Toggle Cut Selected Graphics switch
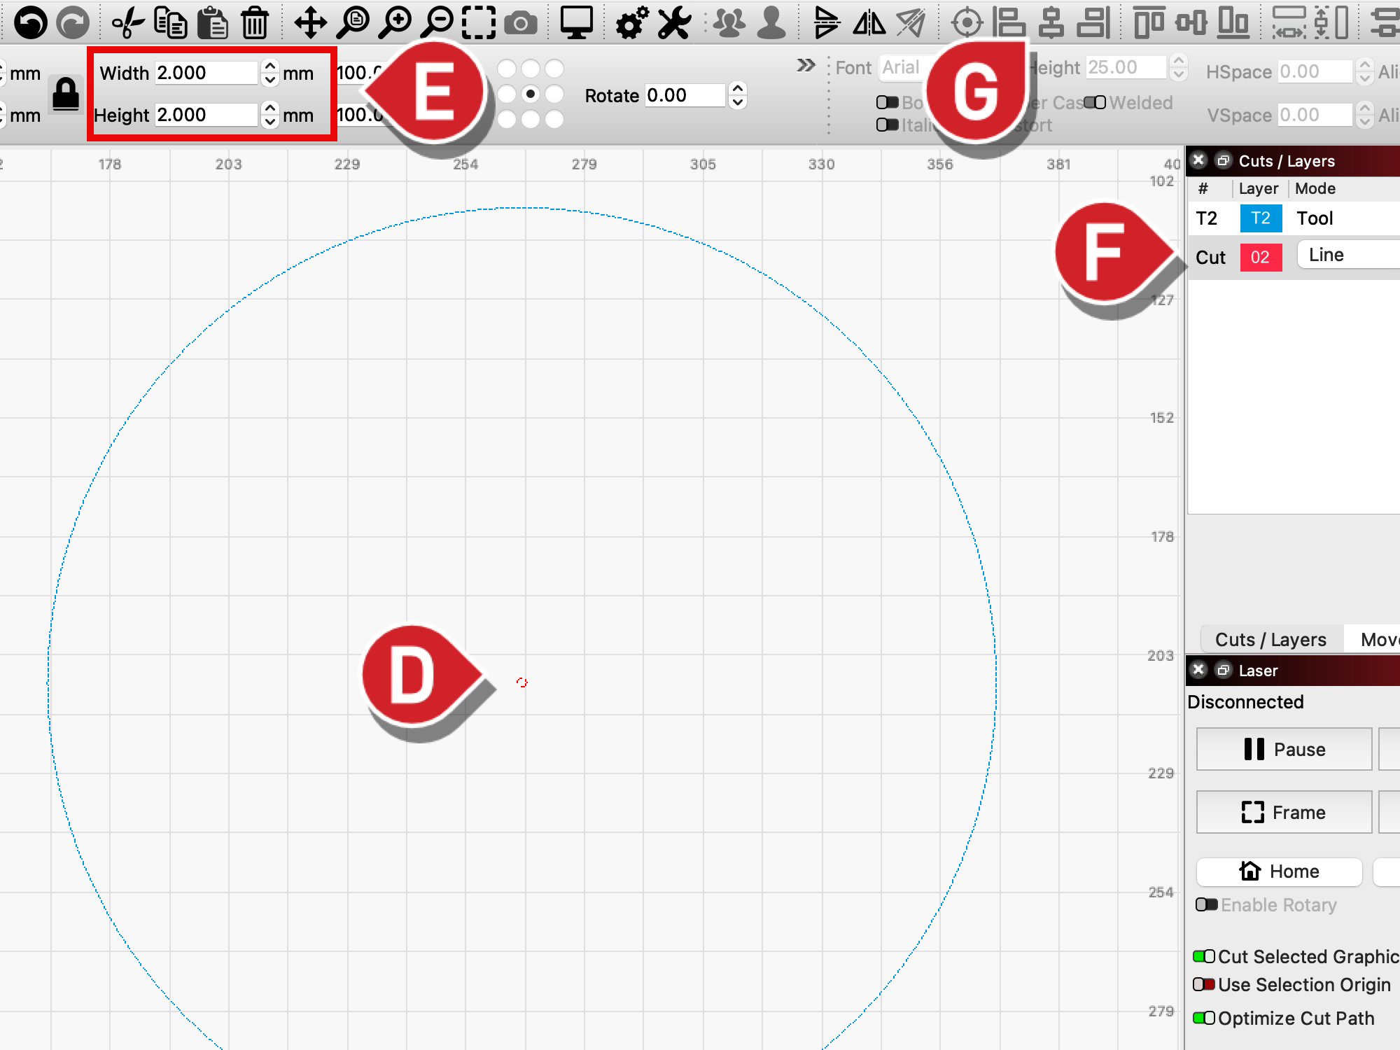 (1204, 956)
